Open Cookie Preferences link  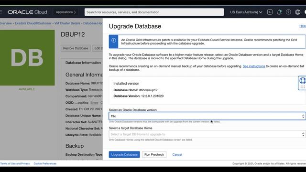(x=45, y=163)
